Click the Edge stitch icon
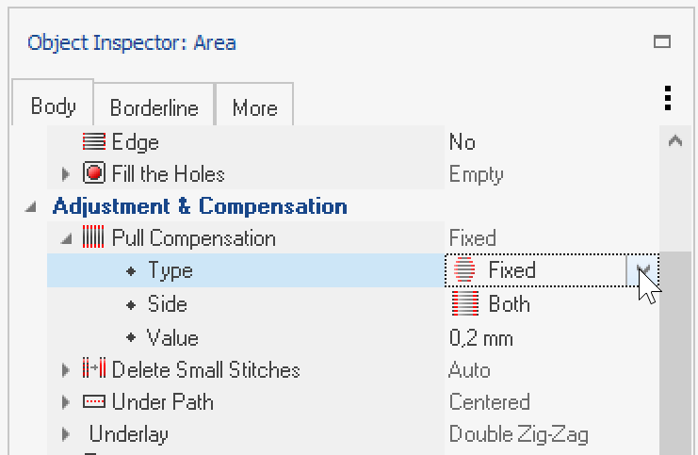The height and width of the screenshot is (455, 698). pos(94,142)
